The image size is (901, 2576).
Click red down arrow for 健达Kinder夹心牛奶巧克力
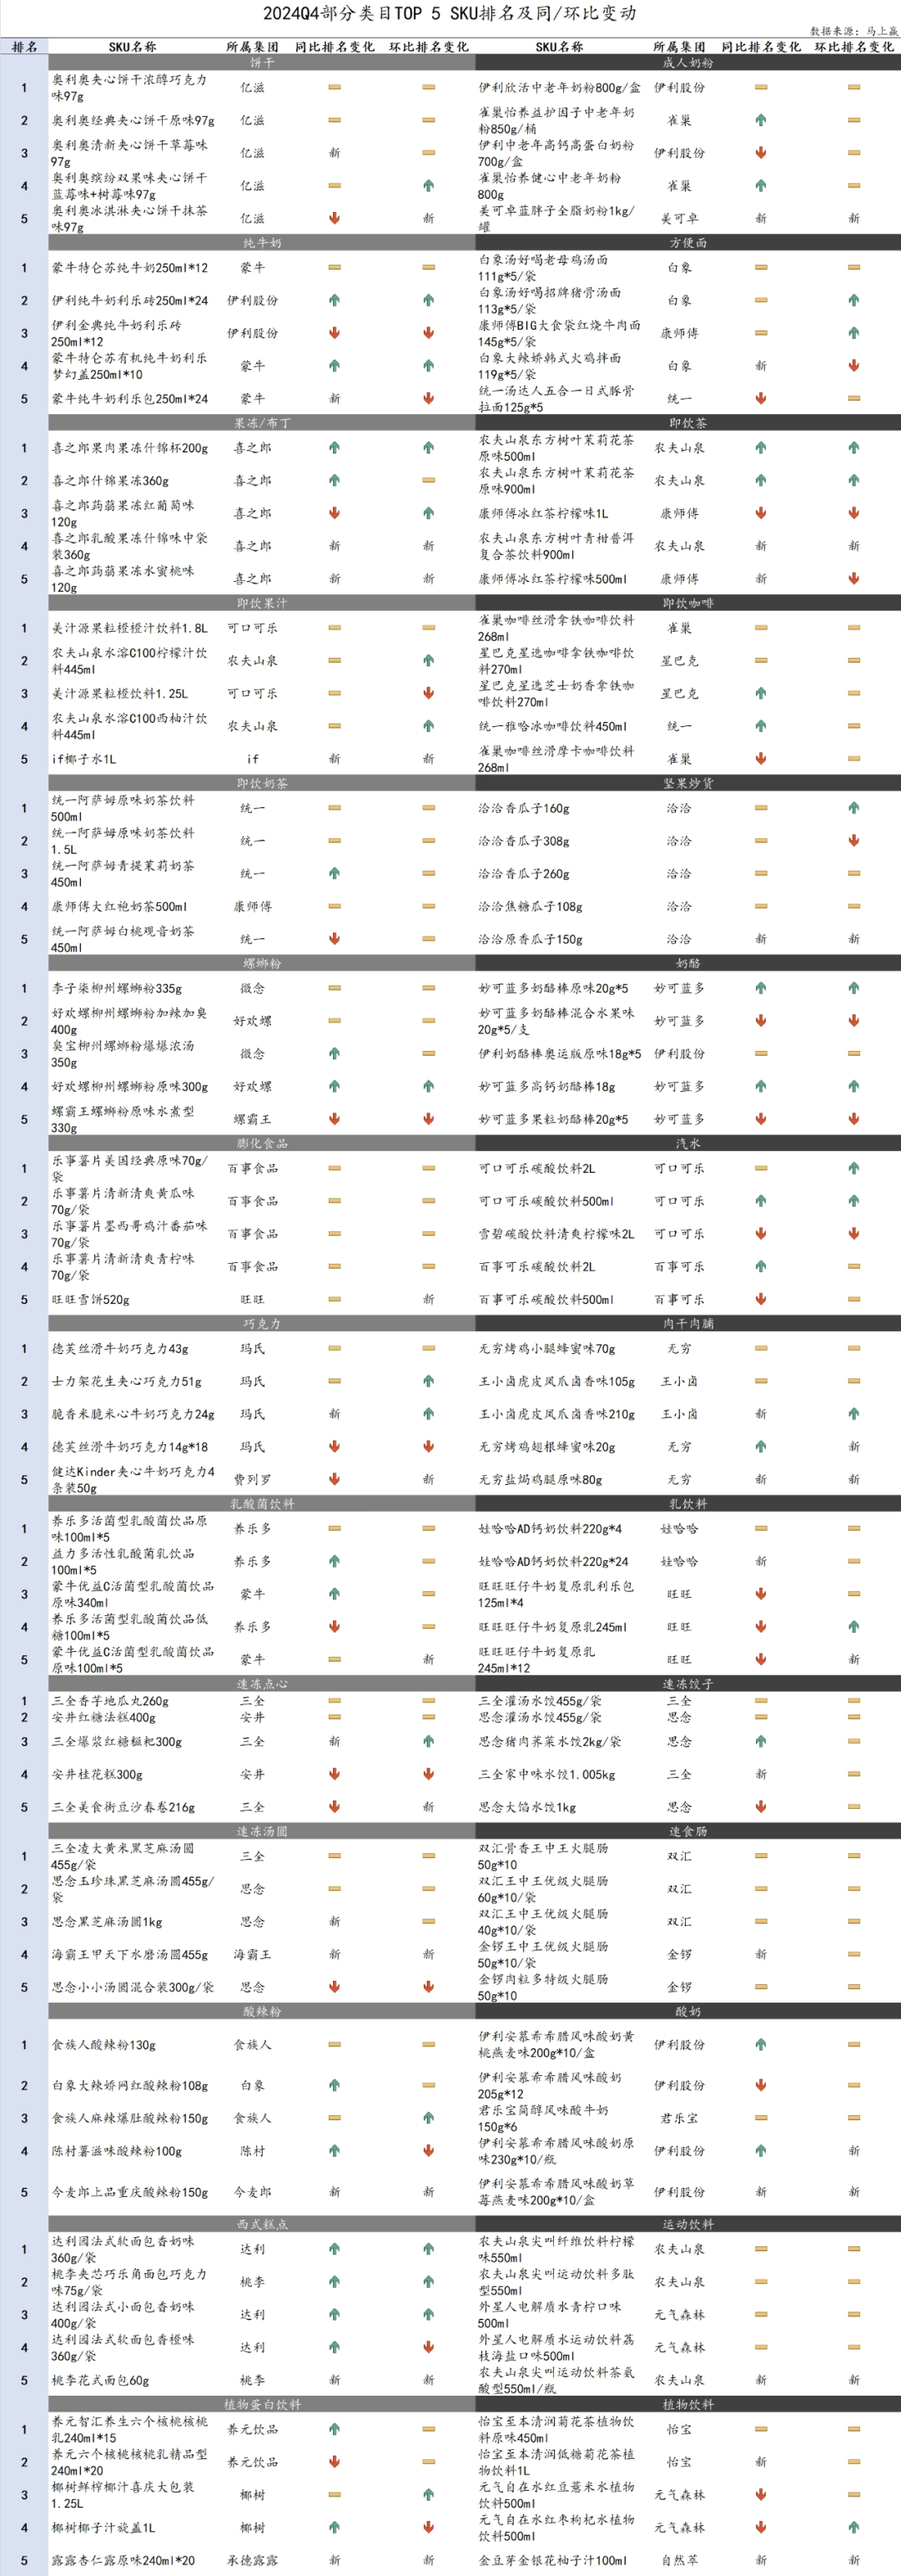(334, 1479)
